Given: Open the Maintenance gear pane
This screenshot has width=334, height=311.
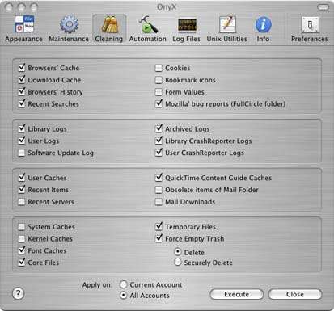Looking at the screenshot, I should click(x=69, y=29).
